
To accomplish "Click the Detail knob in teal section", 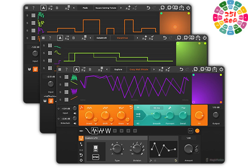I will tap(183, 115).
